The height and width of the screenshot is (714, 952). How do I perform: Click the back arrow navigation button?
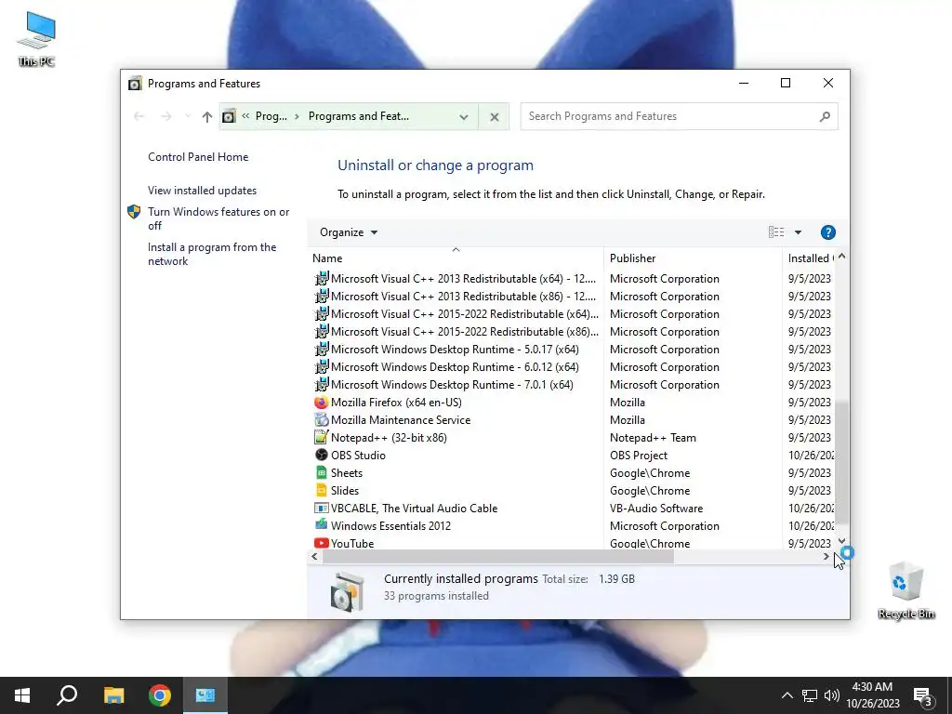pos(139,116)
